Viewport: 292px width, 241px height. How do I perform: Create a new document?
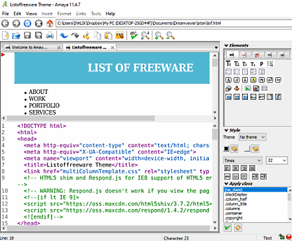(x=5, y=36)
